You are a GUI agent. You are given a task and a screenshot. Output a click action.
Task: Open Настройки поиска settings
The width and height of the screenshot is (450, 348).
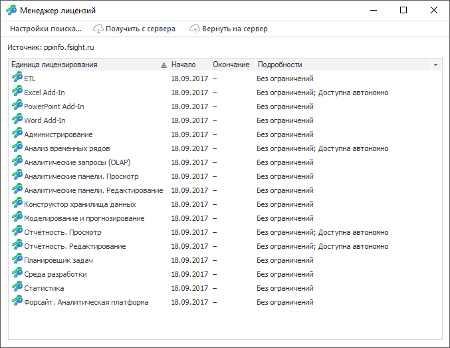(x=46, y=29)
